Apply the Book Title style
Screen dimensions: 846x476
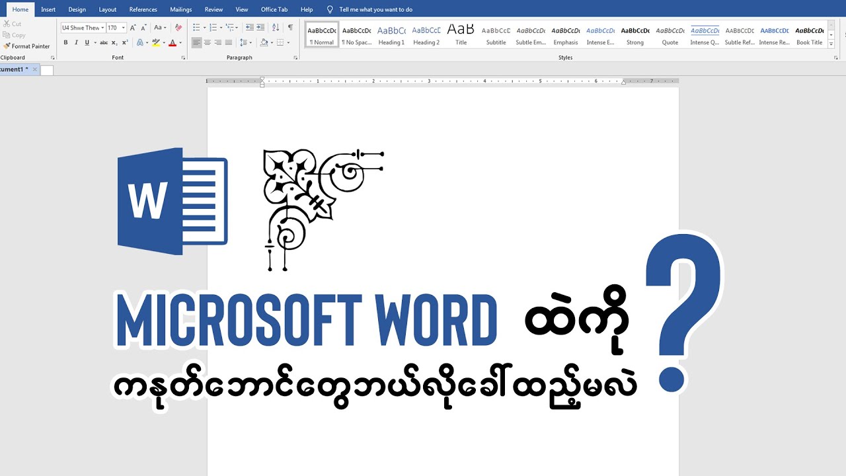click(x=809, y=35)
